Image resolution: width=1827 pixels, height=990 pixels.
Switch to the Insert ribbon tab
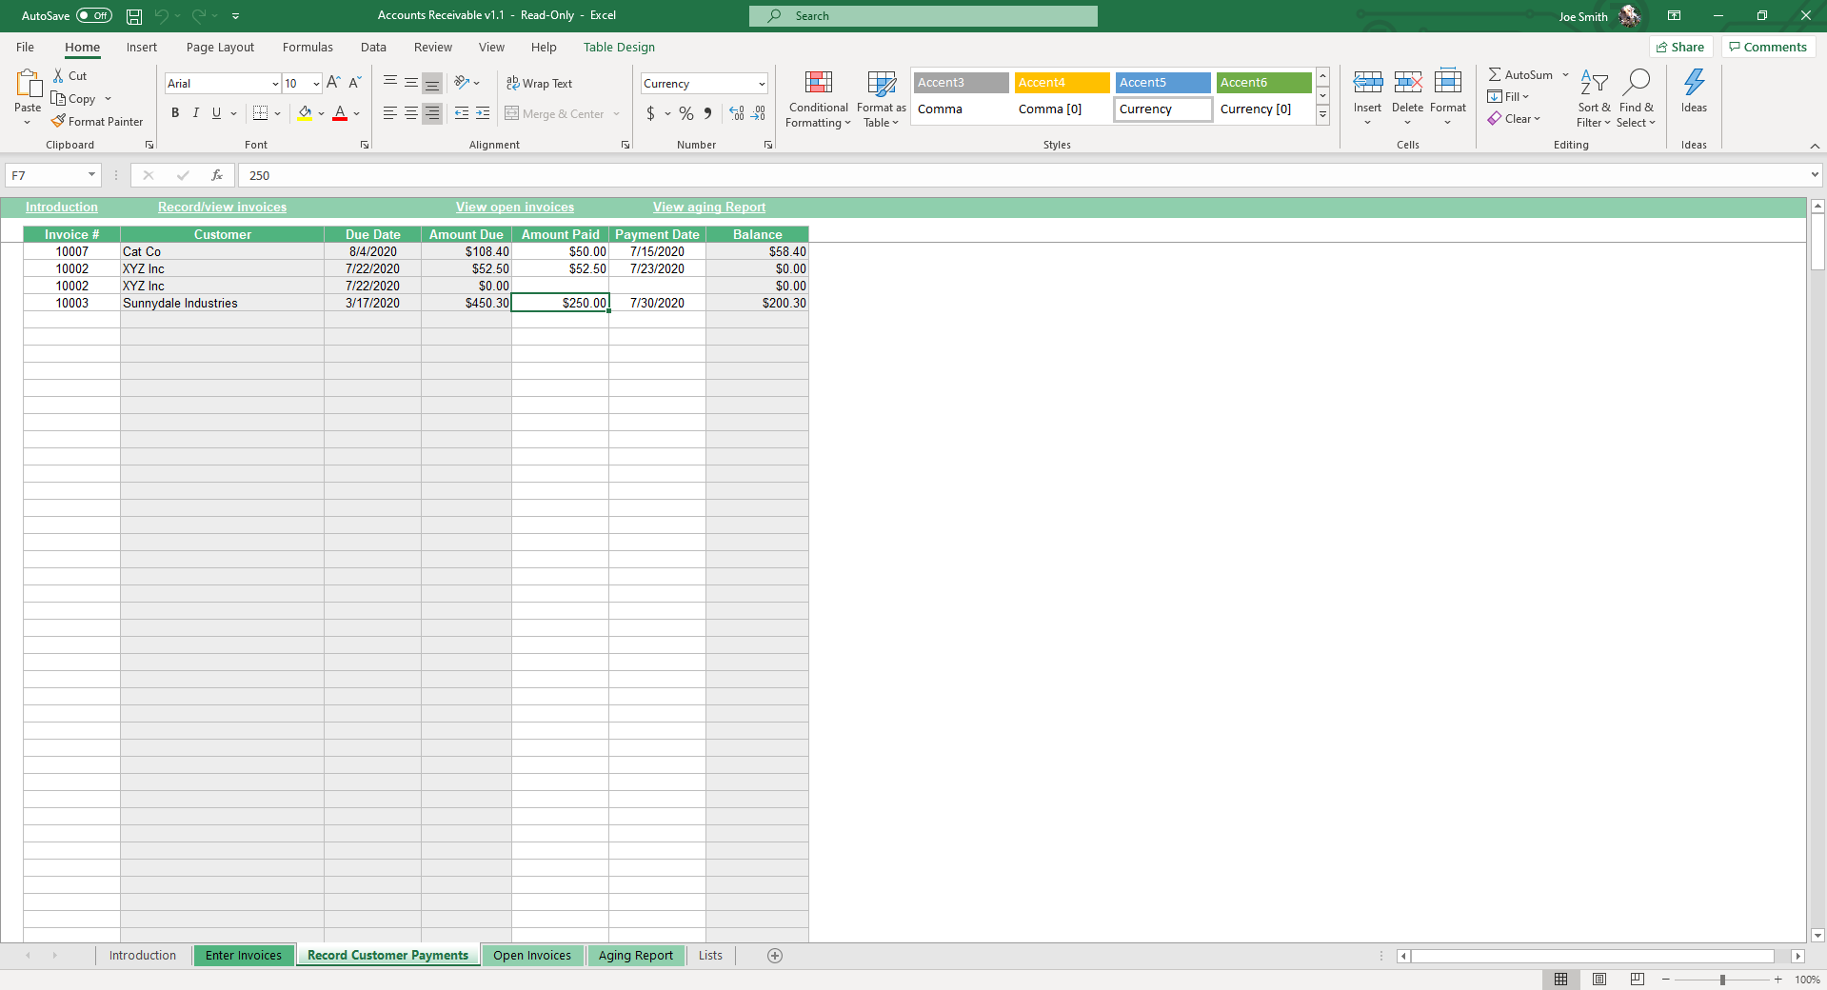pos(142,48)
